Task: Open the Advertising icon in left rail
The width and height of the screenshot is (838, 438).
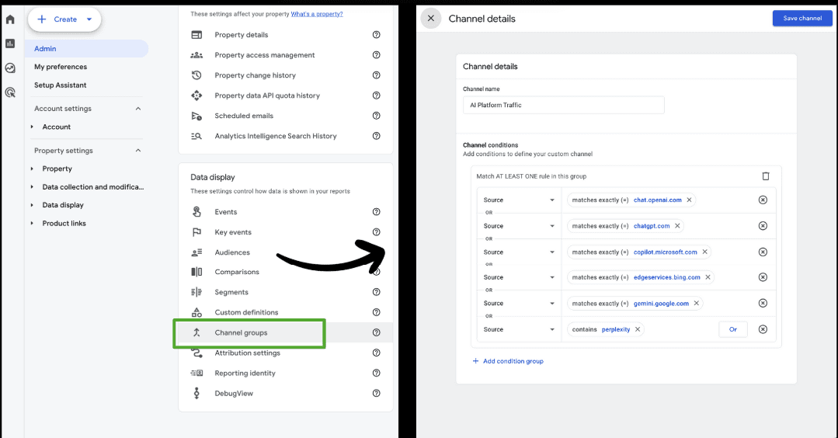Action: pos(10,92)
